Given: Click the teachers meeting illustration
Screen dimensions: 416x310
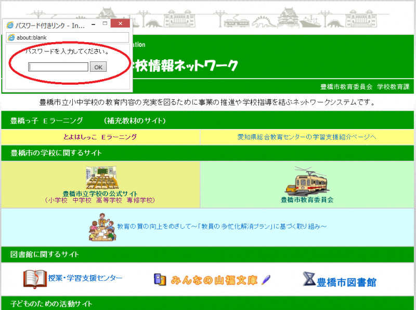Looking at the screenshot, I should pos(101,227).
